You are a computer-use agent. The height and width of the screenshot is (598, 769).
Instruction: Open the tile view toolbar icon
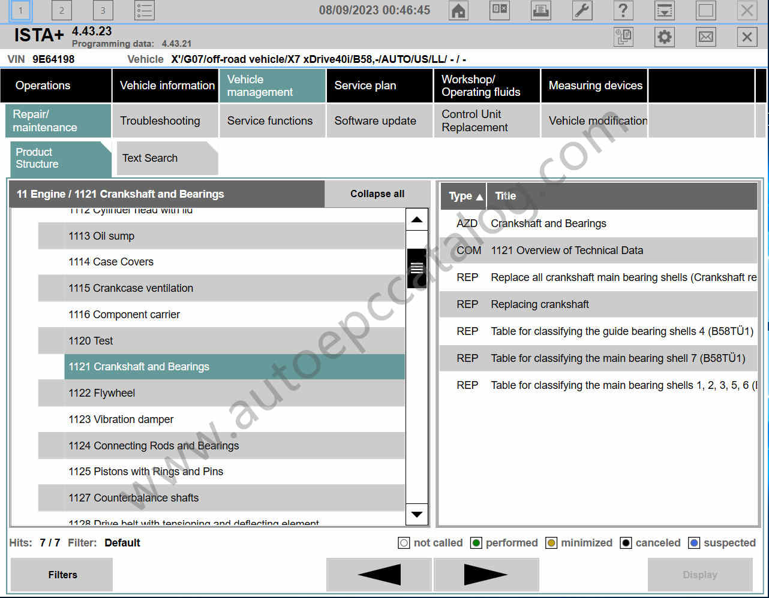tap(500, 10)
